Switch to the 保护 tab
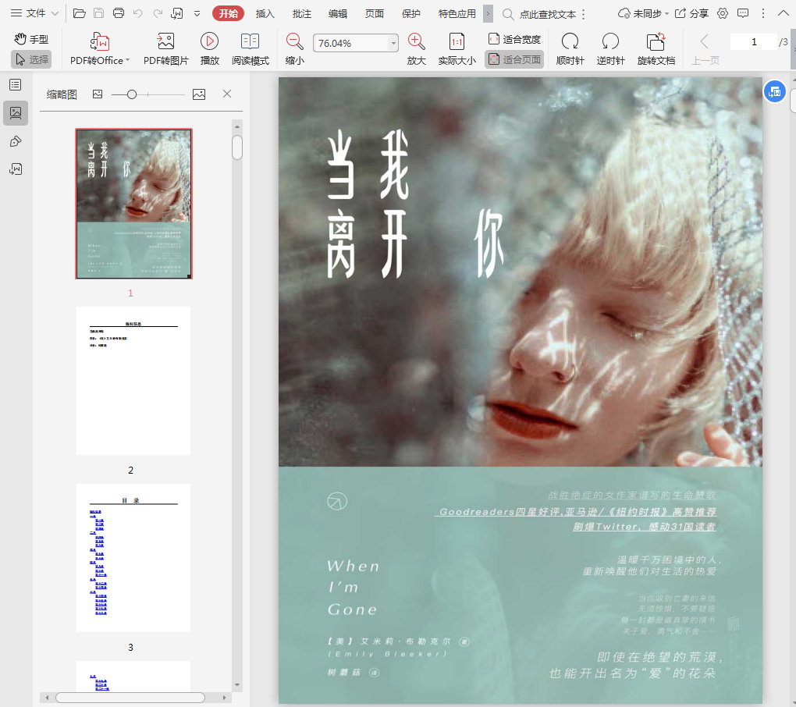 click(410, 14)
